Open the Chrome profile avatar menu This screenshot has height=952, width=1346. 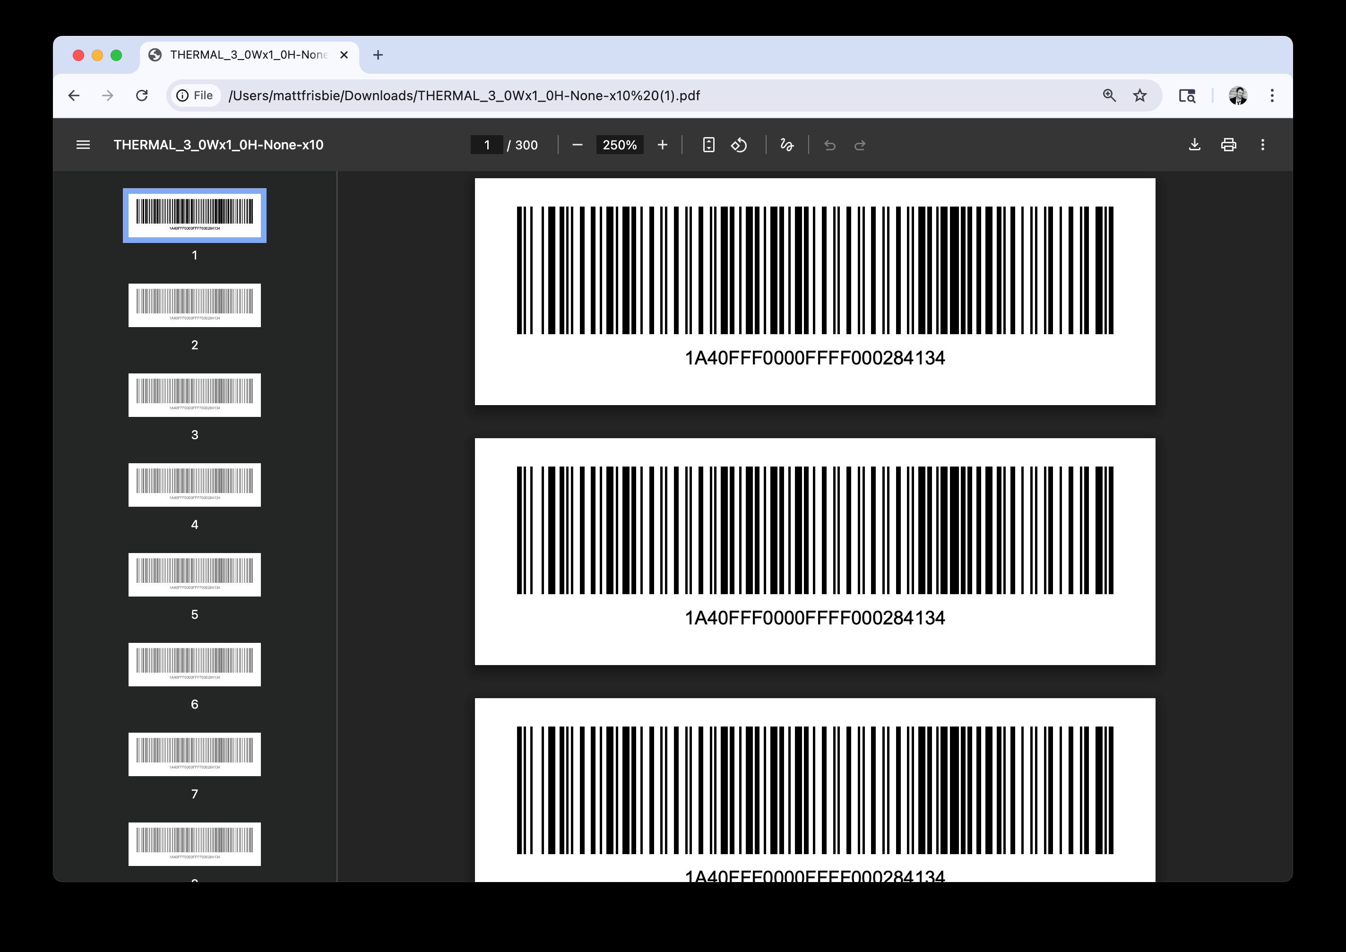pyautogui.click(x=1238, y=95)
